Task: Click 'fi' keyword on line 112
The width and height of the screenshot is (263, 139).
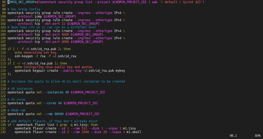Action: click(x=9, y=60)
